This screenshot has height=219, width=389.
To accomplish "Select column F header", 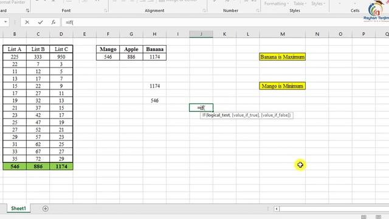I will tap(108, 34).
